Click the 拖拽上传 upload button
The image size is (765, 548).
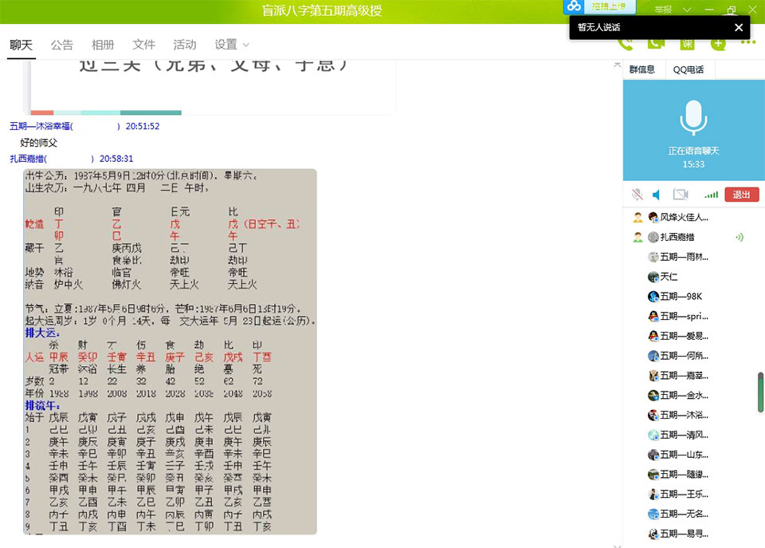(609, 6)
